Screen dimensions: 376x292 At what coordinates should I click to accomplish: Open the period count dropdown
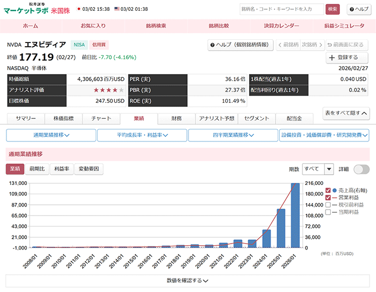[318, 169]
